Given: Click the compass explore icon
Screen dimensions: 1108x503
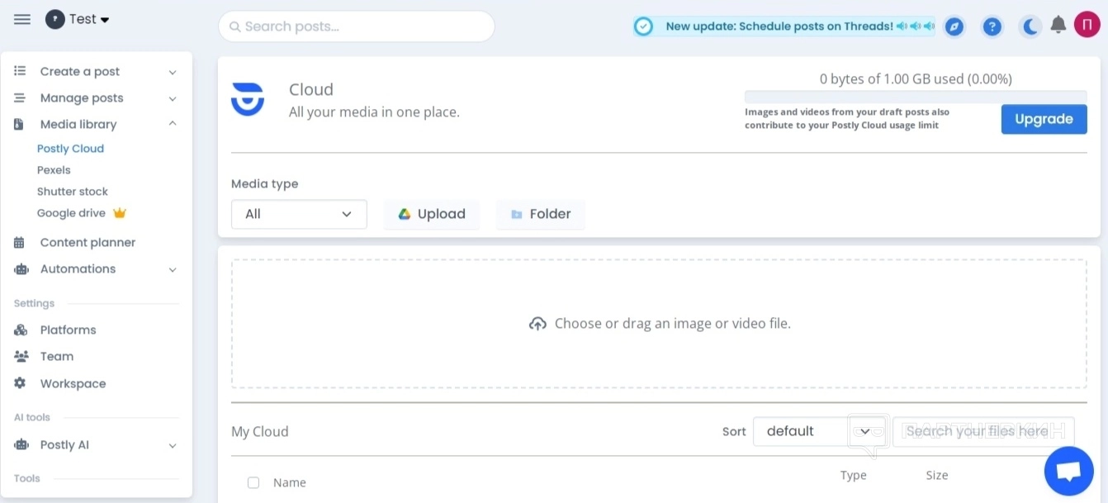Looking at the screenshot, I should point(954,26).
